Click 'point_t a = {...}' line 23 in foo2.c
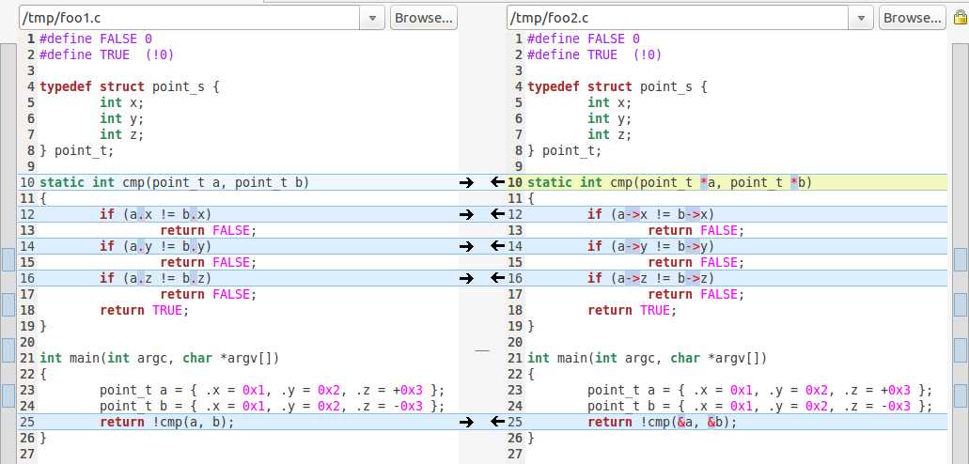This screenshot has width=969, height=464. point(759,390)
